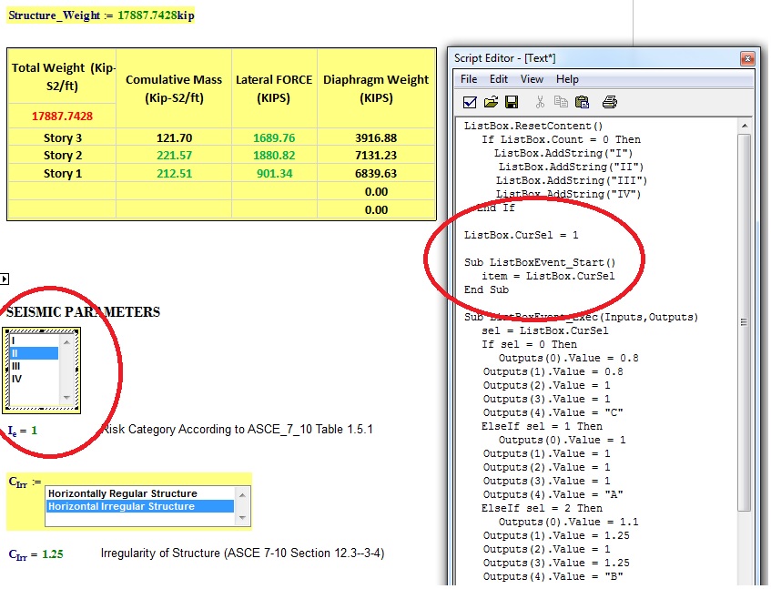
Task: Click structure list box scroll up arrow
Action: click(x=242, y=494)
